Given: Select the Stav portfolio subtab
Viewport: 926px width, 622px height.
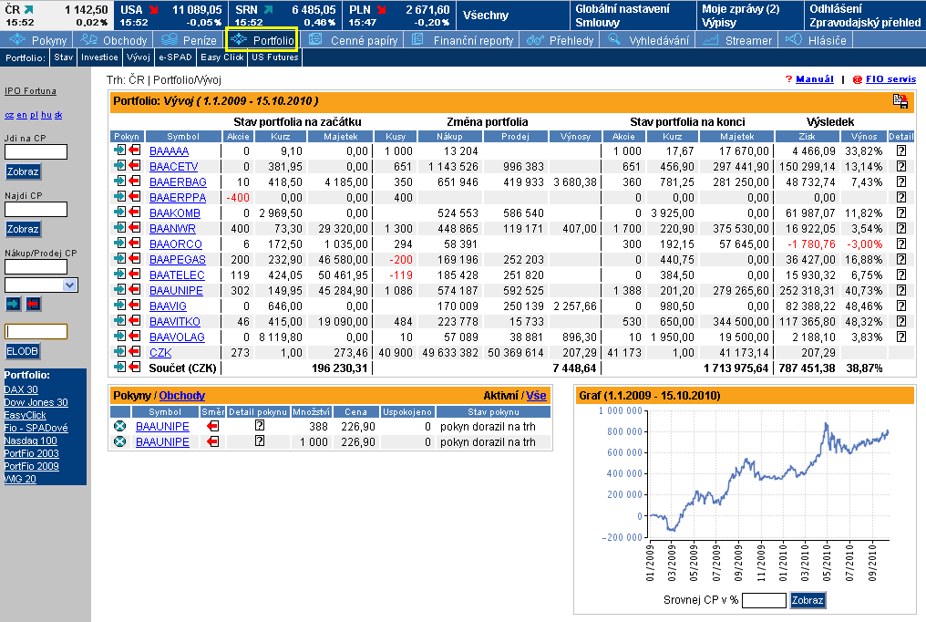Looking at the screenshot, I should click(63, 57).
